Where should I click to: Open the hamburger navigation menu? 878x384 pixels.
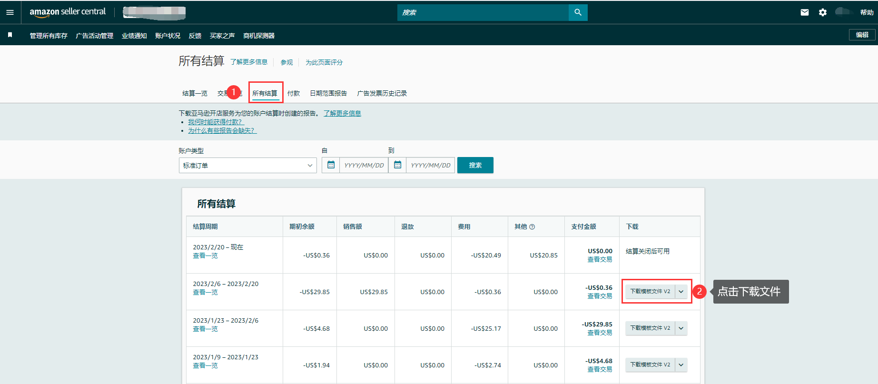(10, 12)
